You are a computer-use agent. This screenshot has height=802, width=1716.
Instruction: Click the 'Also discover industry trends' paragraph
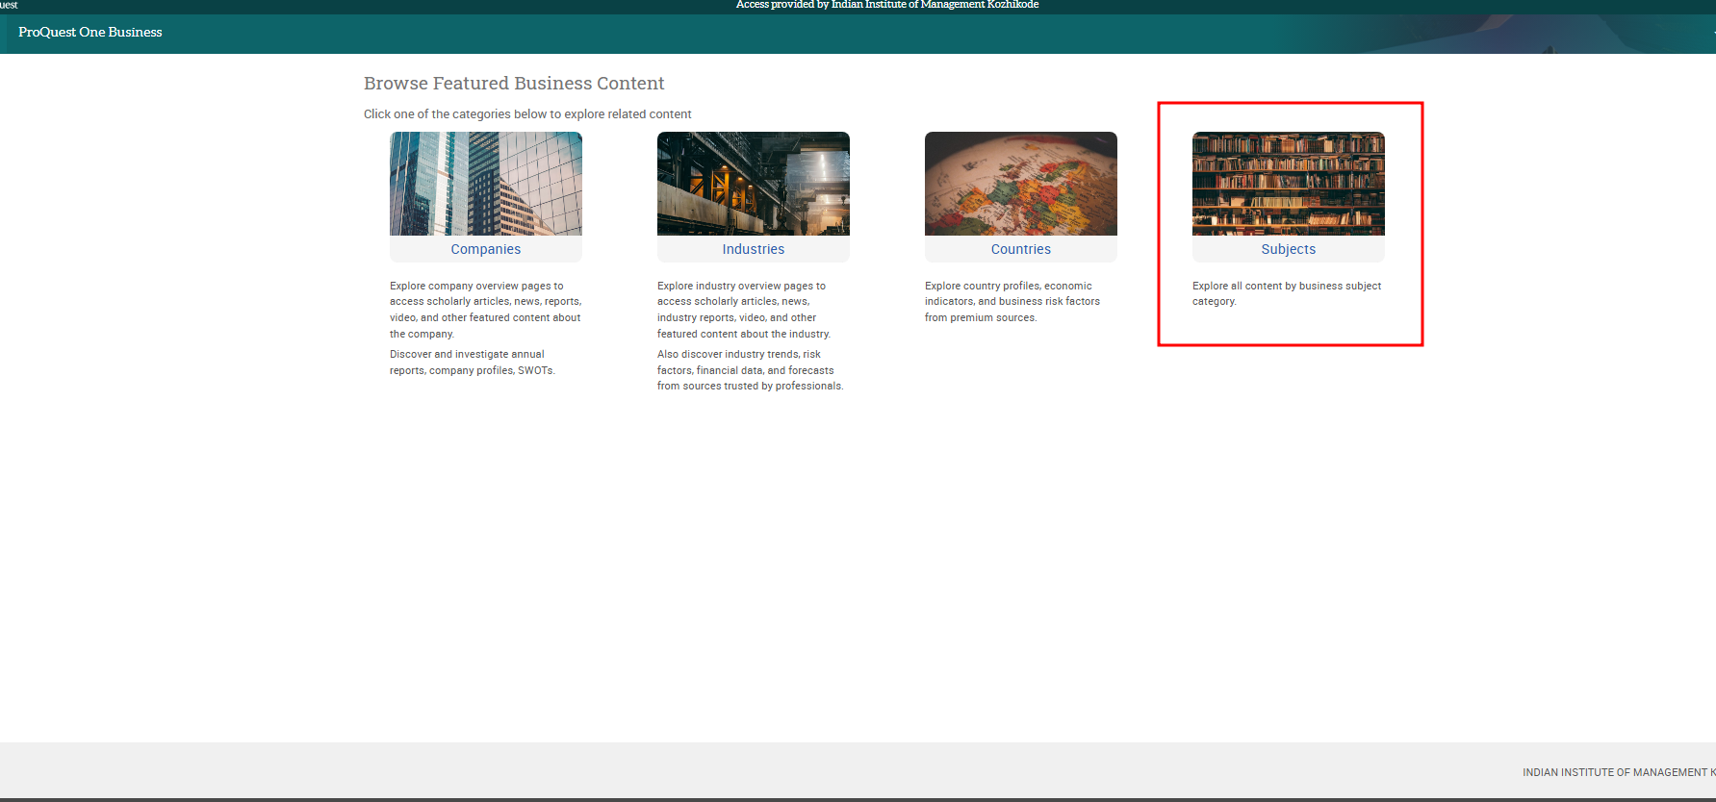coord(750,370)
